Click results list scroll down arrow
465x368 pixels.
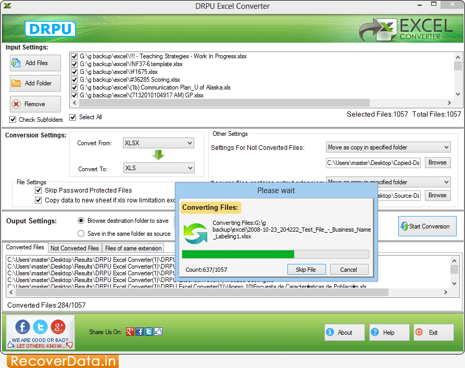[x=454, y=284]
